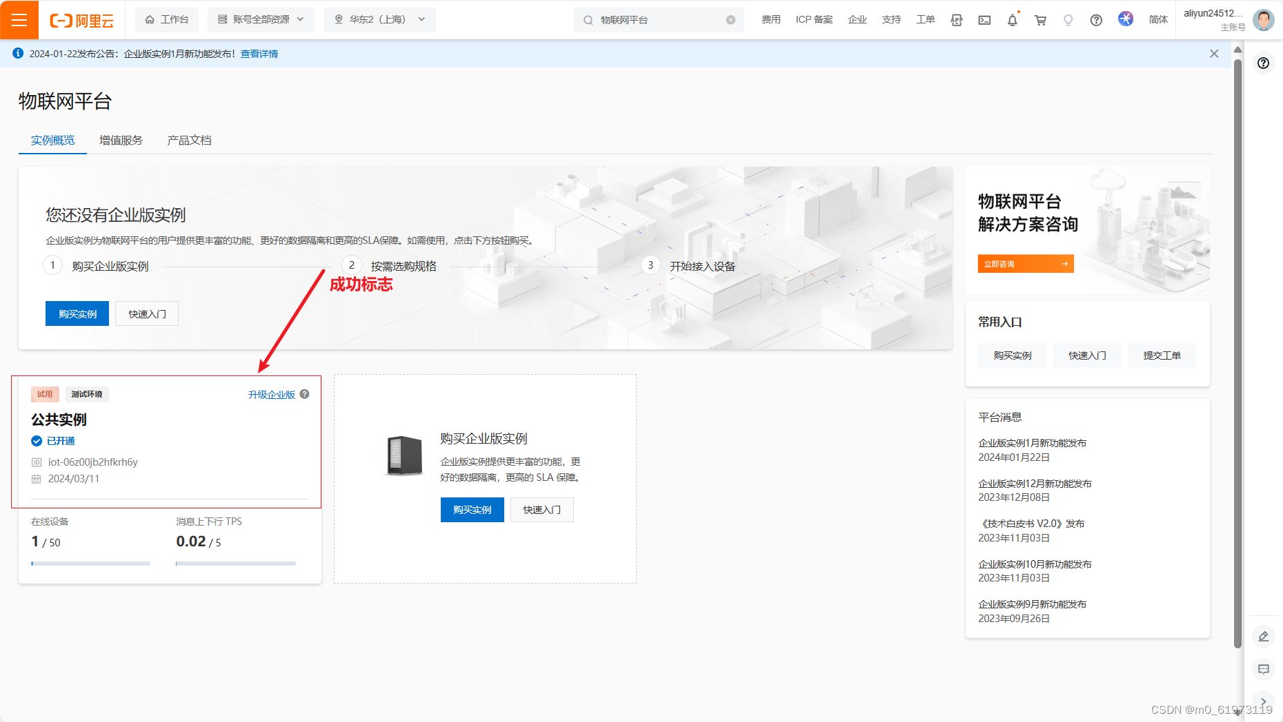
Task: Select the 实例概览 tab
Action: click(52, 140)
